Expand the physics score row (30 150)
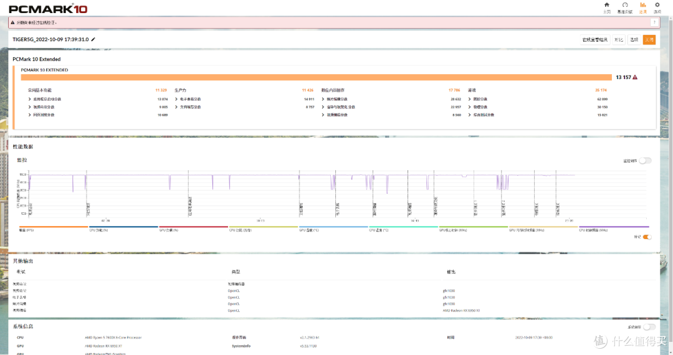Screen dimensions: 673x355 pyautogui.click(x=538, y=107)
